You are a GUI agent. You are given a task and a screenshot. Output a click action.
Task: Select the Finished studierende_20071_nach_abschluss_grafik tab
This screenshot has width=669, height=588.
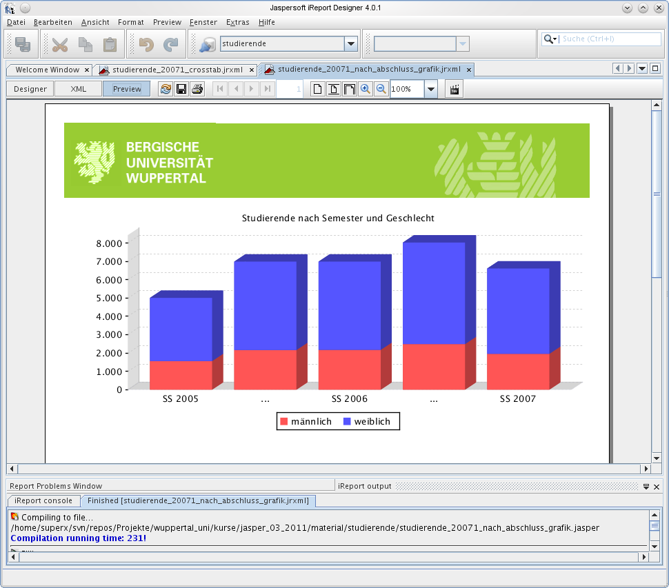[198, 500]
